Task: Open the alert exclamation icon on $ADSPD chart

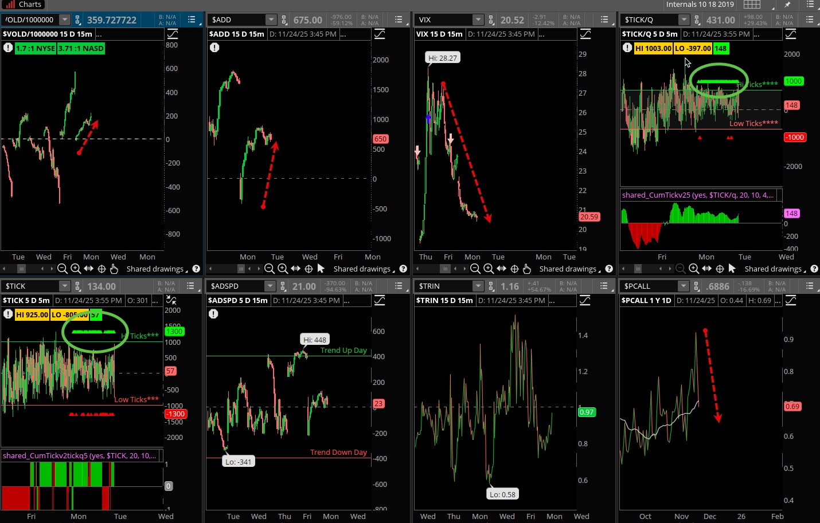Action: click(213, 314)
